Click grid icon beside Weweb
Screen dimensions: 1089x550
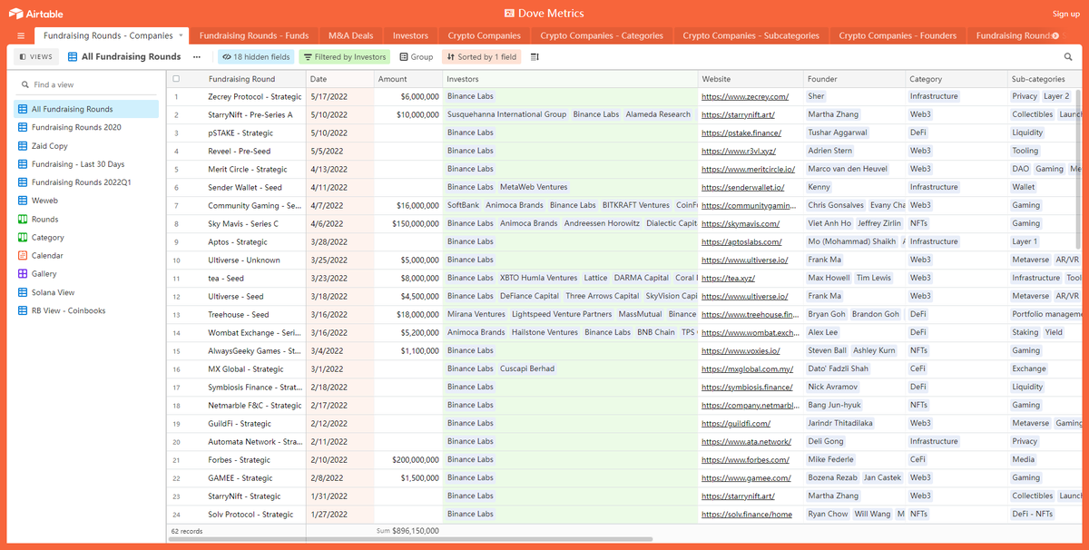[x=24, y=201]
